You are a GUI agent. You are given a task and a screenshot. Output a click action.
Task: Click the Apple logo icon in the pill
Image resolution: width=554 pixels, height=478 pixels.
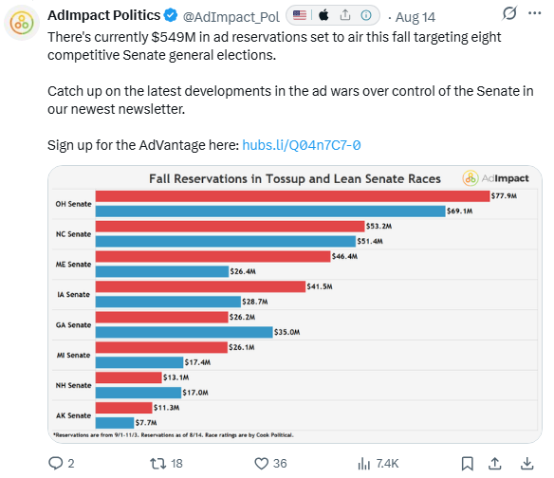[x=323, y=15]
